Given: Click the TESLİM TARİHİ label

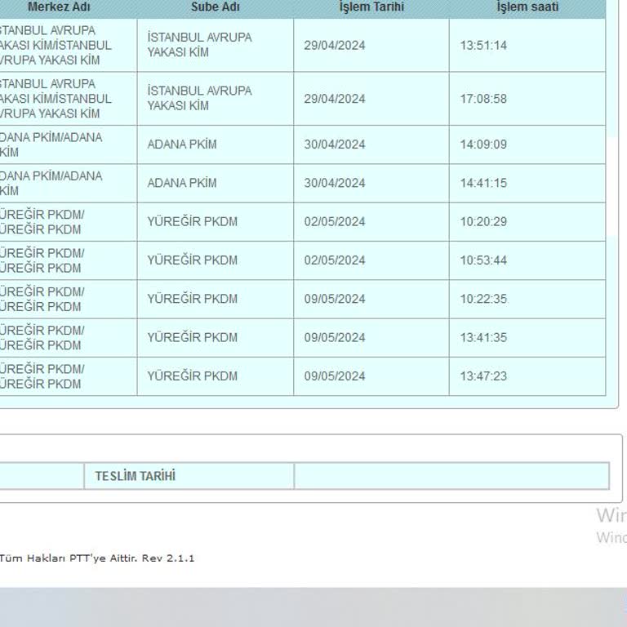Looking at the screenshot, I should [x=136, y=476].
